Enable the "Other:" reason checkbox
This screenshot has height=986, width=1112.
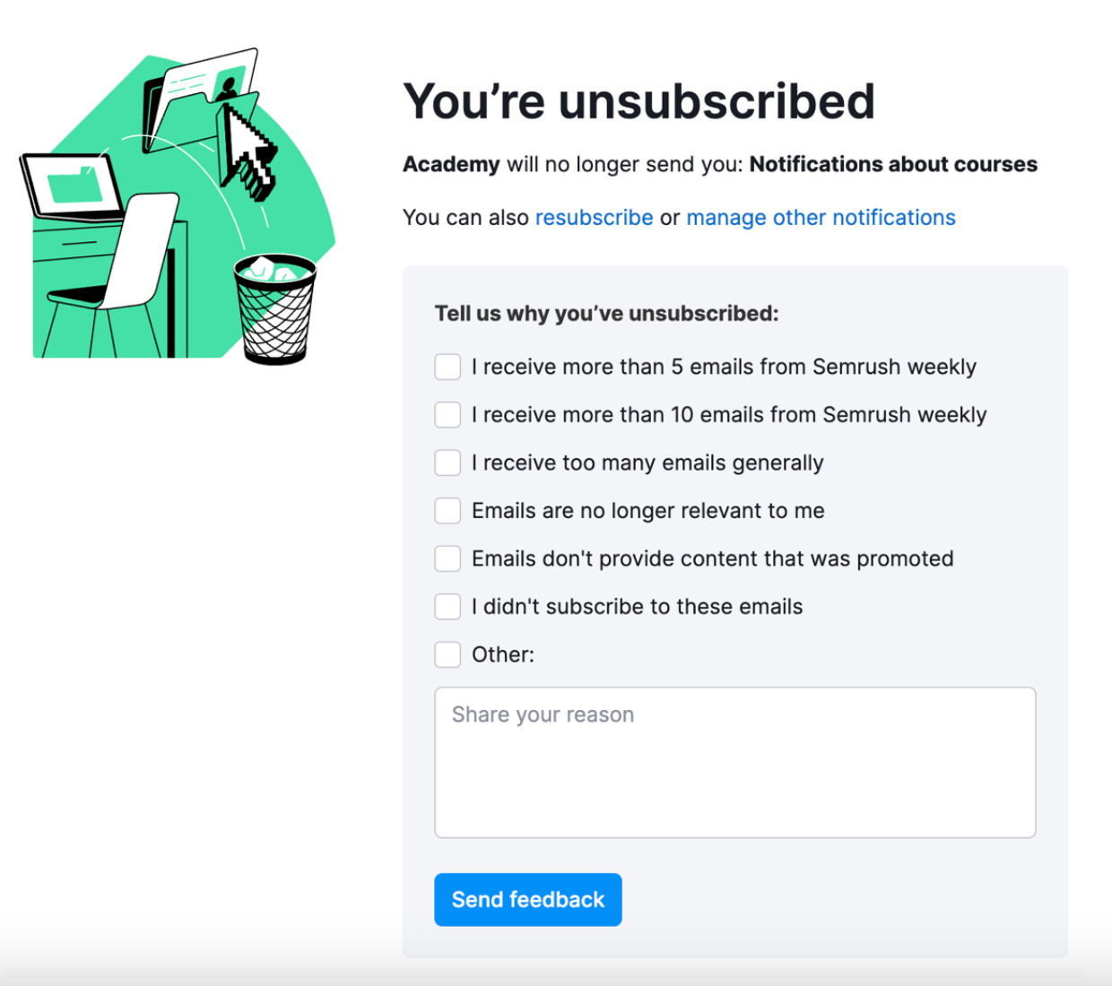[447, 654]
